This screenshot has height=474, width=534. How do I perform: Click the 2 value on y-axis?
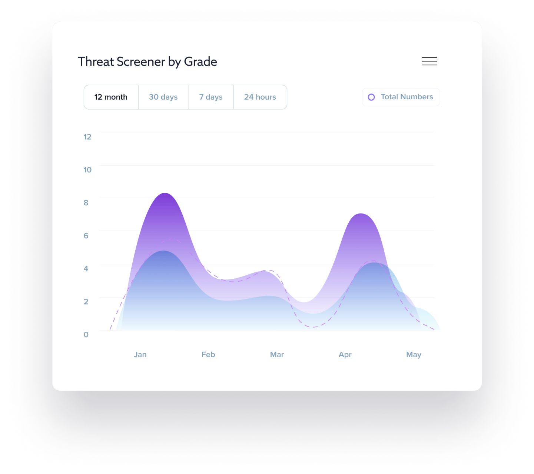click(x=86, y=302)
